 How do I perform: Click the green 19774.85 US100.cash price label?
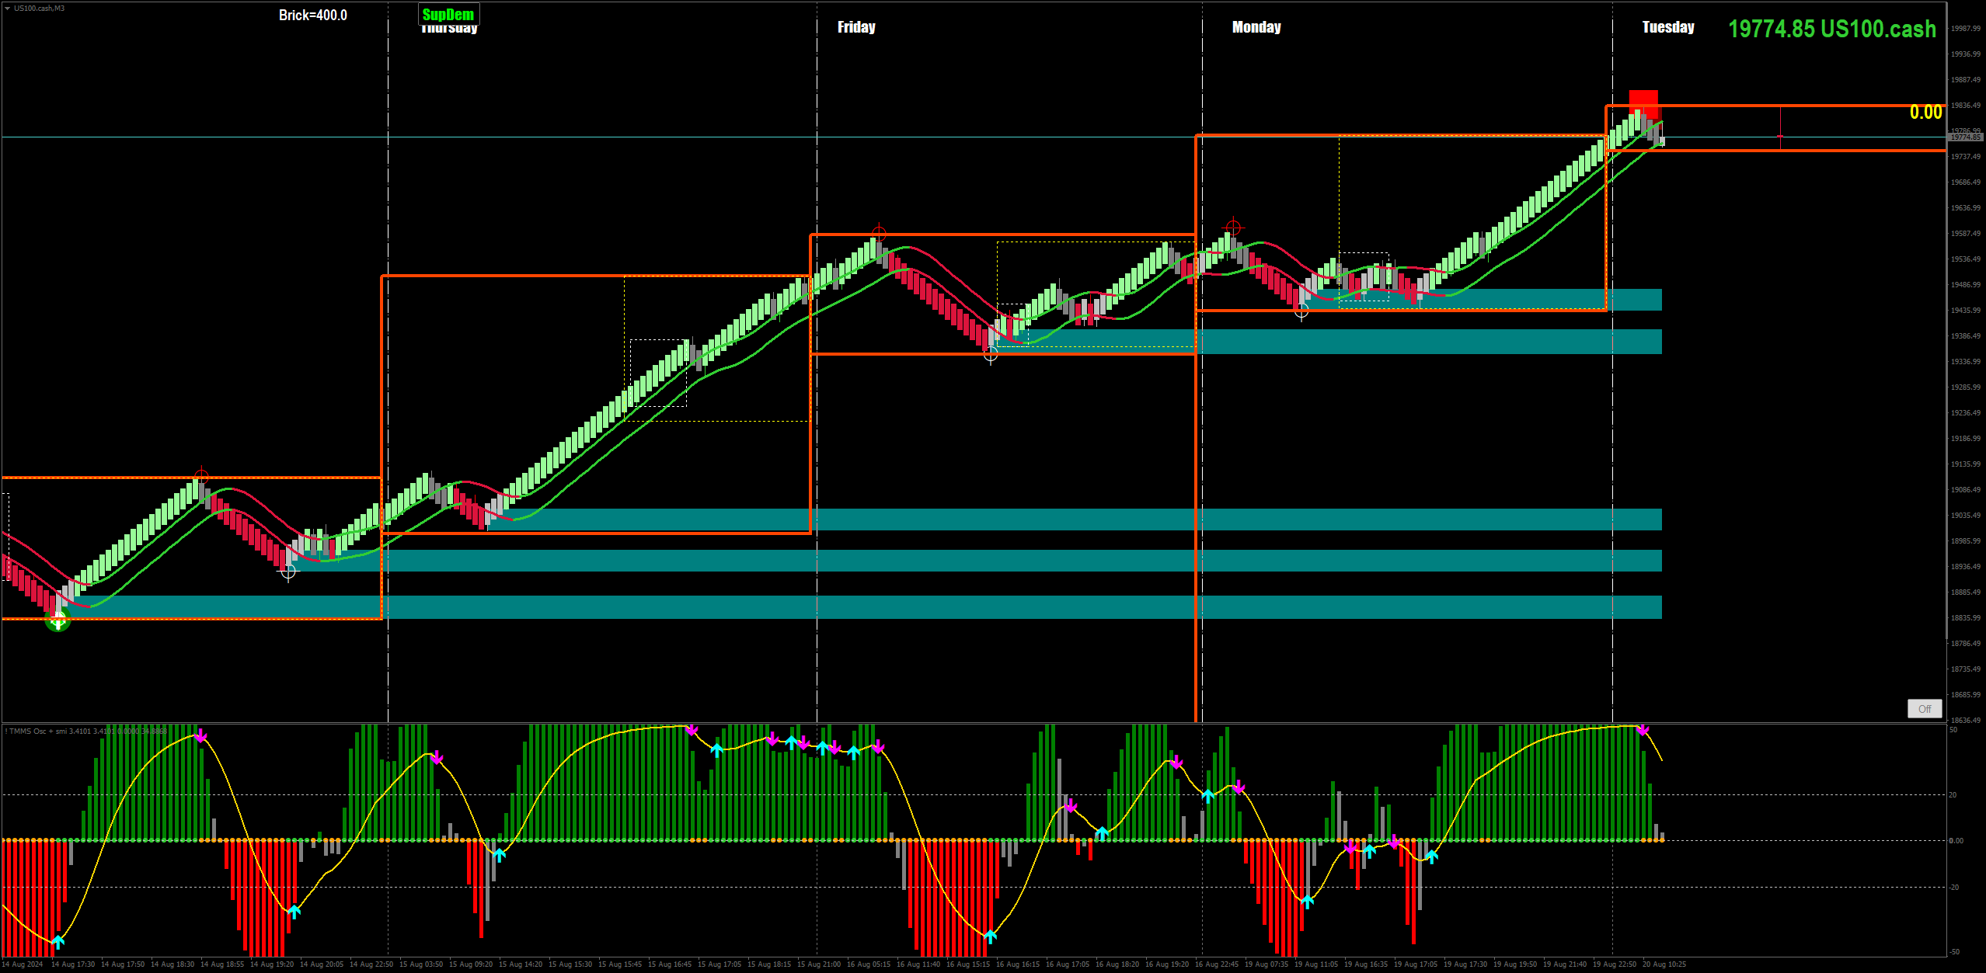click(1831, 30)
